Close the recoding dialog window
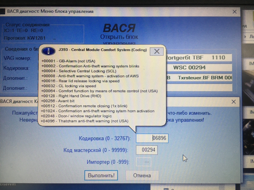Viewport: 254px width, 190px height. (x=234, y=102)
